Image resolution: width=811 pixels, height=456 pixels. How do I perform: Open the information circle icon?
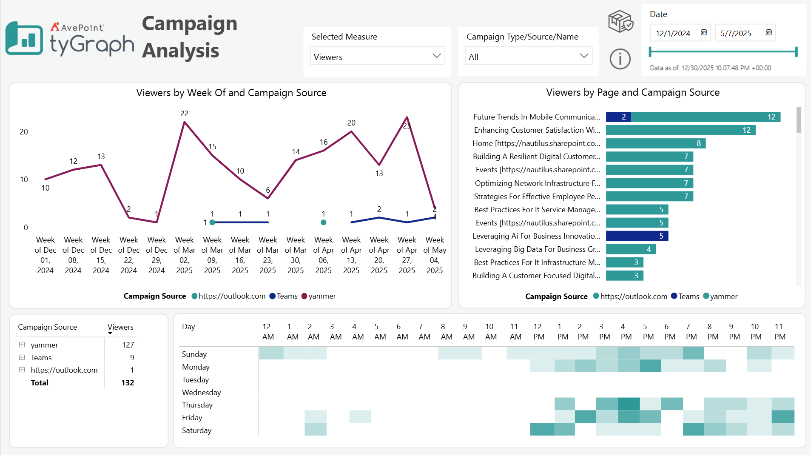620,59
